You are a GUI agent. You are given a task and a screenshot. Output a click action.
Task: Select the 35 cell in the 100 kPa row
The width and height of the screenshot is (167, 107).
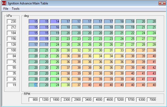130,50
